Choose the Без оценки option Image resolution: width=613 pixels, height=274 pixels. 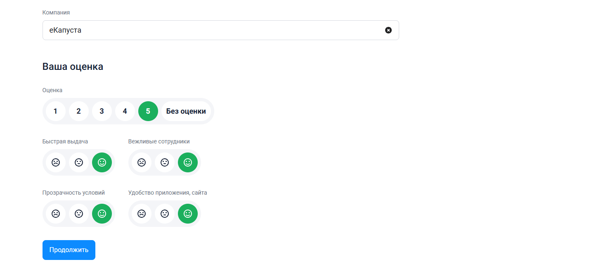[186, 111]
